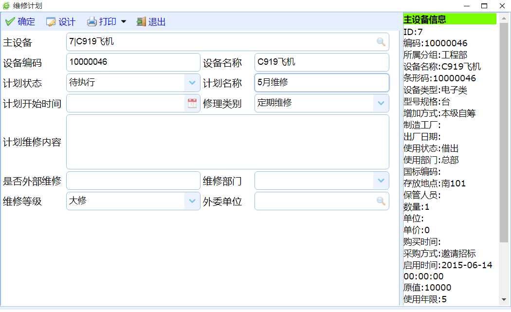The width and height of the screenshot is (511, 312).
Task: Click the 使用状态:借出 text
Action: pos(431,148)
